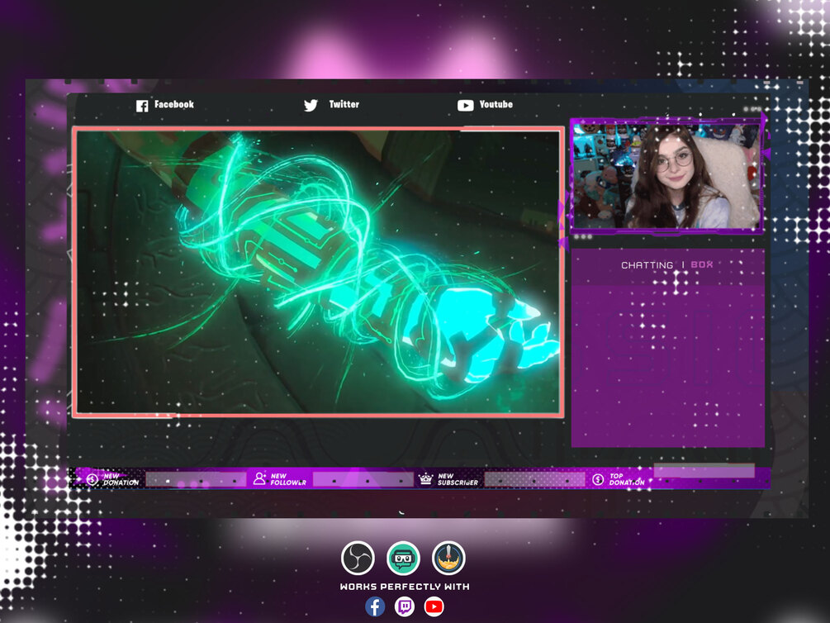
Task: Click the Twitter bird icon
Action: tap(311, 106)
